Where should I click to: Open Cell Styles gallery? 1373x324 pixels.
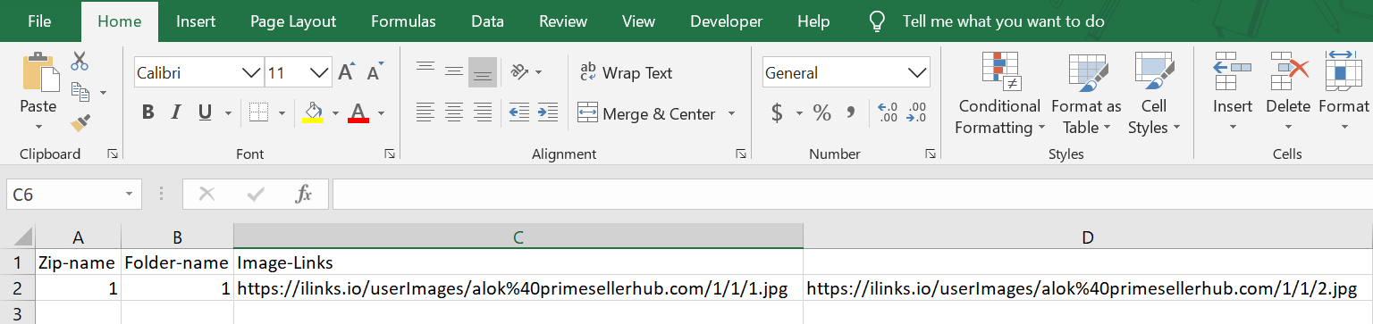point(1153,94)
